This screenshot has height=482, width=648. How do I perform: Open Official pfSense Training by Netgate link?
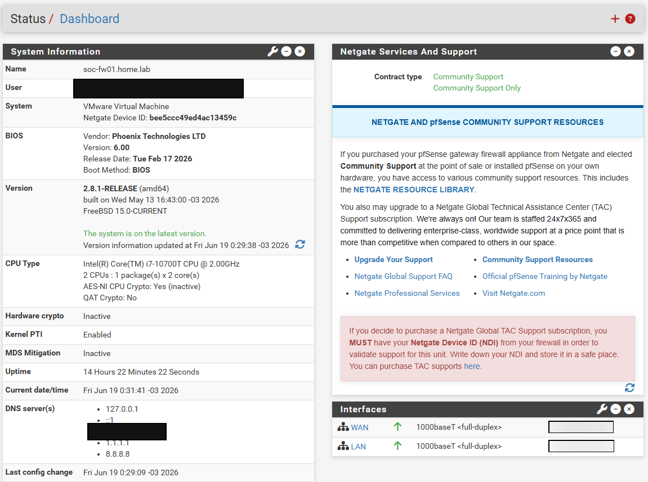[544, 276]
